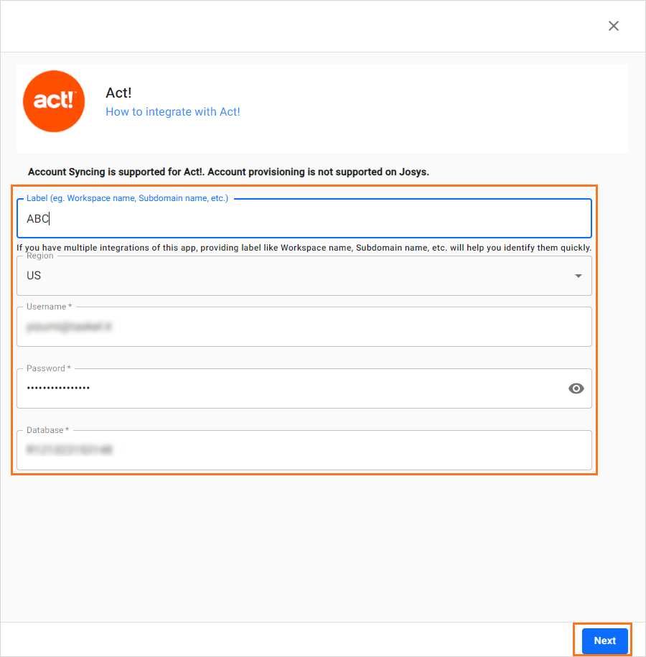Click into the Database field
This screenshot has height=657, width=646.
click(x=304, y=450)
